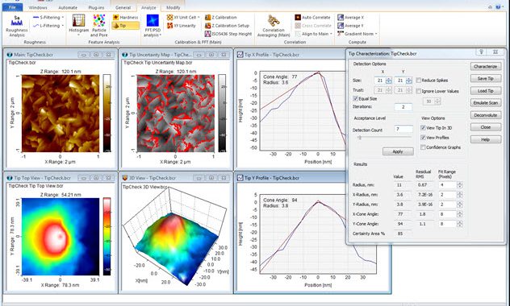This screenshot has height=306, width=510.
Task: Click the Main image color scale bar
Action: 107,114
